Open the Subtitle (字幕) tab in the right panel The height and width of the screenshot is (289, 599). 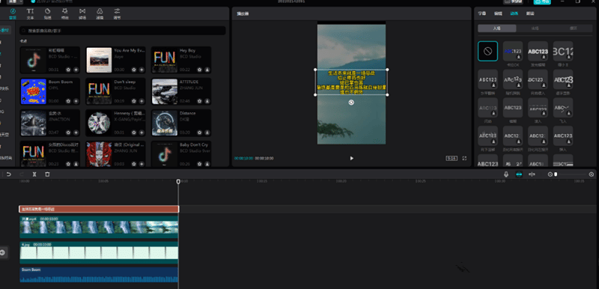(x=482, y=13)
